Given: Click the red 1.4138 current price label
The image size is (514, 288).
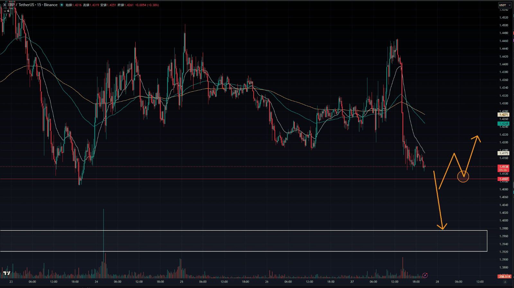Looking at the screenshot, I should click(503, 167).
